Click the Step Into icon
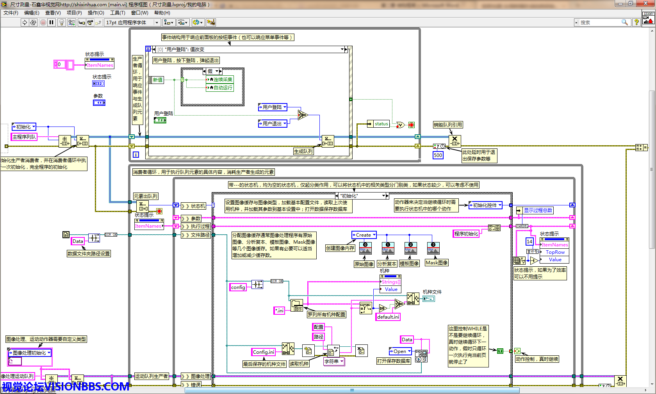The width and height of the screenshot is (656, 394). click(82, 23)
